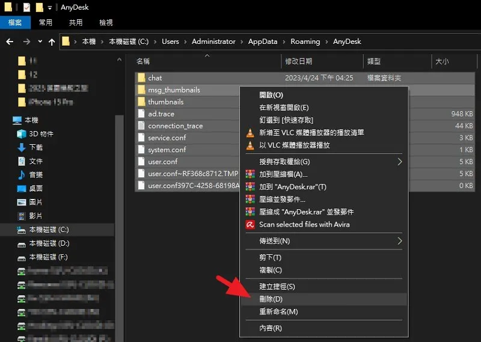Choose 壓縮並發郵件... entry
481x342 pixels.
click(x=324, y=200)
